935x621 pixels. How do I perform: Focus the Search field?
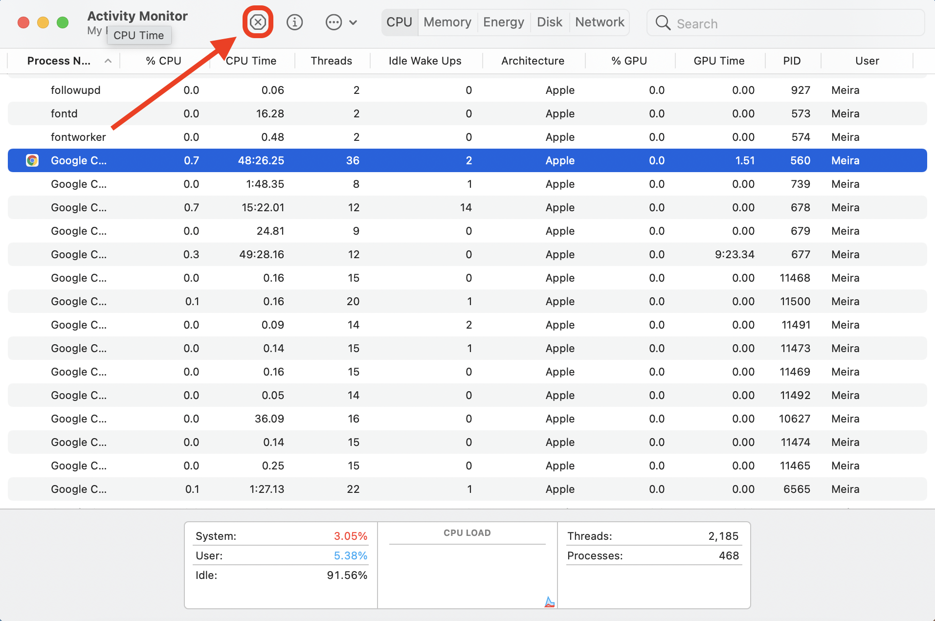pos(785,22)
